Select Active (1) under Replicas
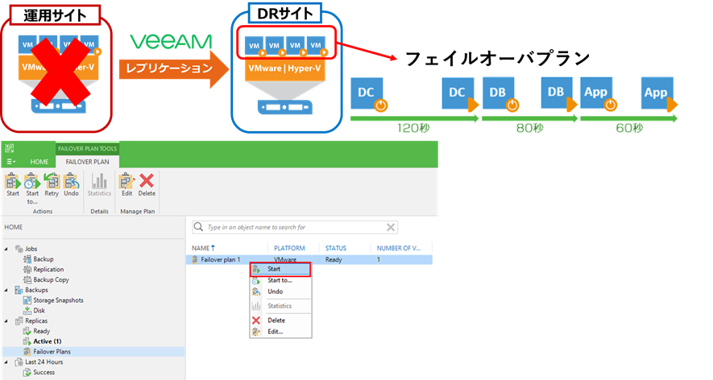The width and height of the screenshot is (713, 380). (x=48, y=341)
